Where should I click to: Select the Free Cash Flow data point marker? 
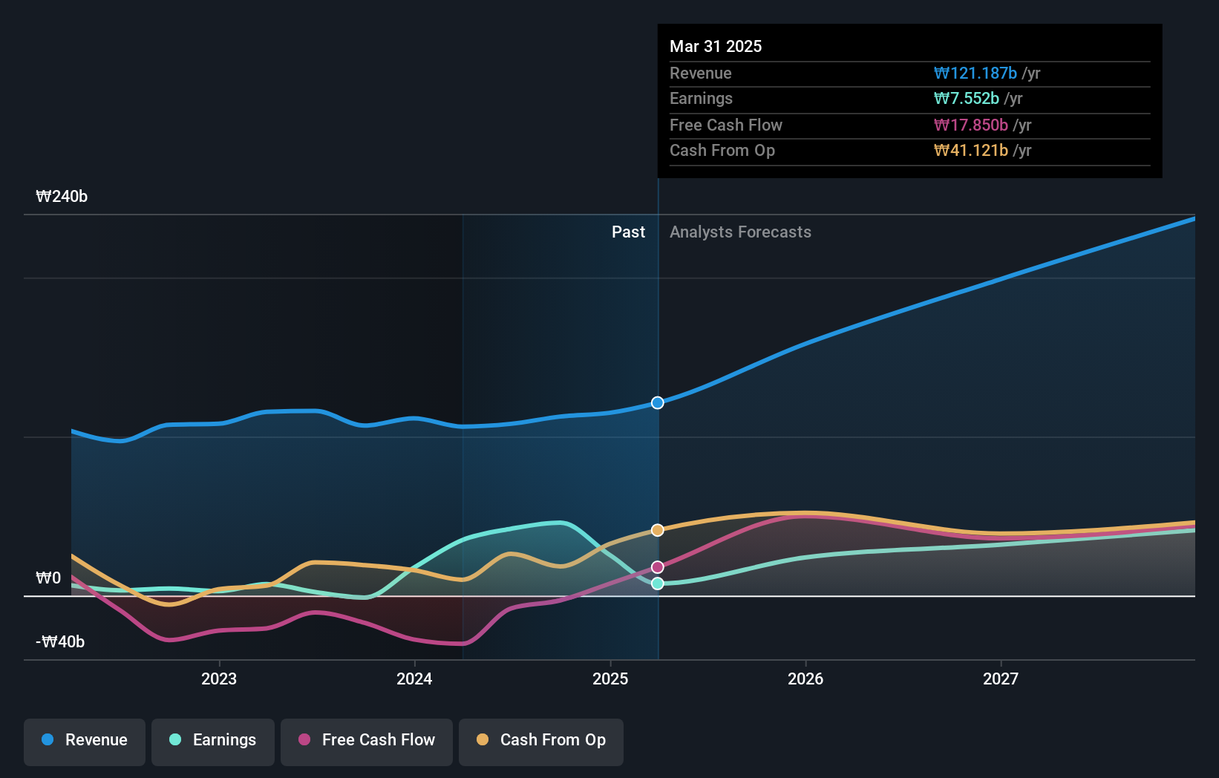[658, 567]
